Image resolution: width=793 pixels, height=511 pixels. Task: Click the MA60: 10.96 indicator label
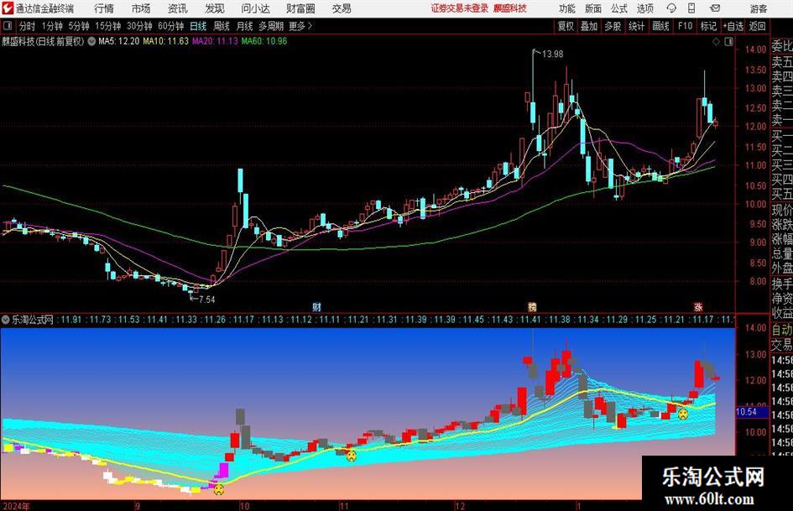coord(264,41)
